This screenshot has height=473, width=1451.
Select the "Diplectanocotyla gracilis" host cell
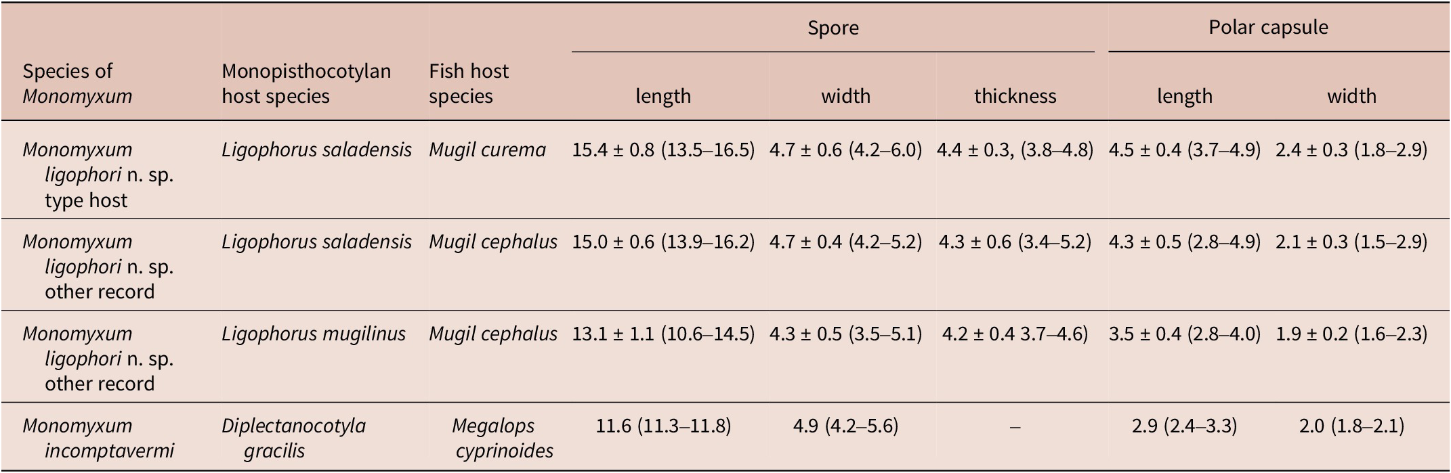[293, 438]
